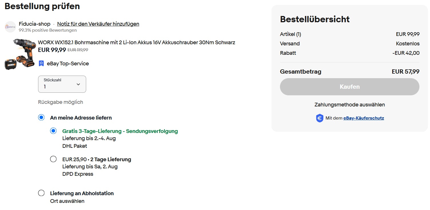Choose the free 3-day DHL delivery option
The image size is (430, 210).
point(53,131)
